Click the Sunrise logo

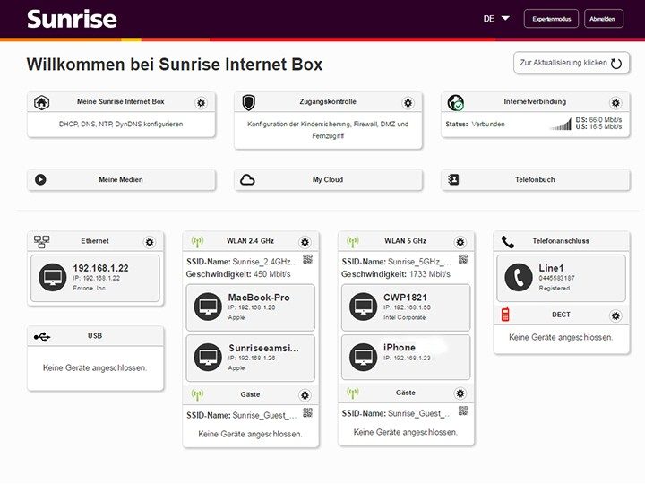tap(72, 19)
